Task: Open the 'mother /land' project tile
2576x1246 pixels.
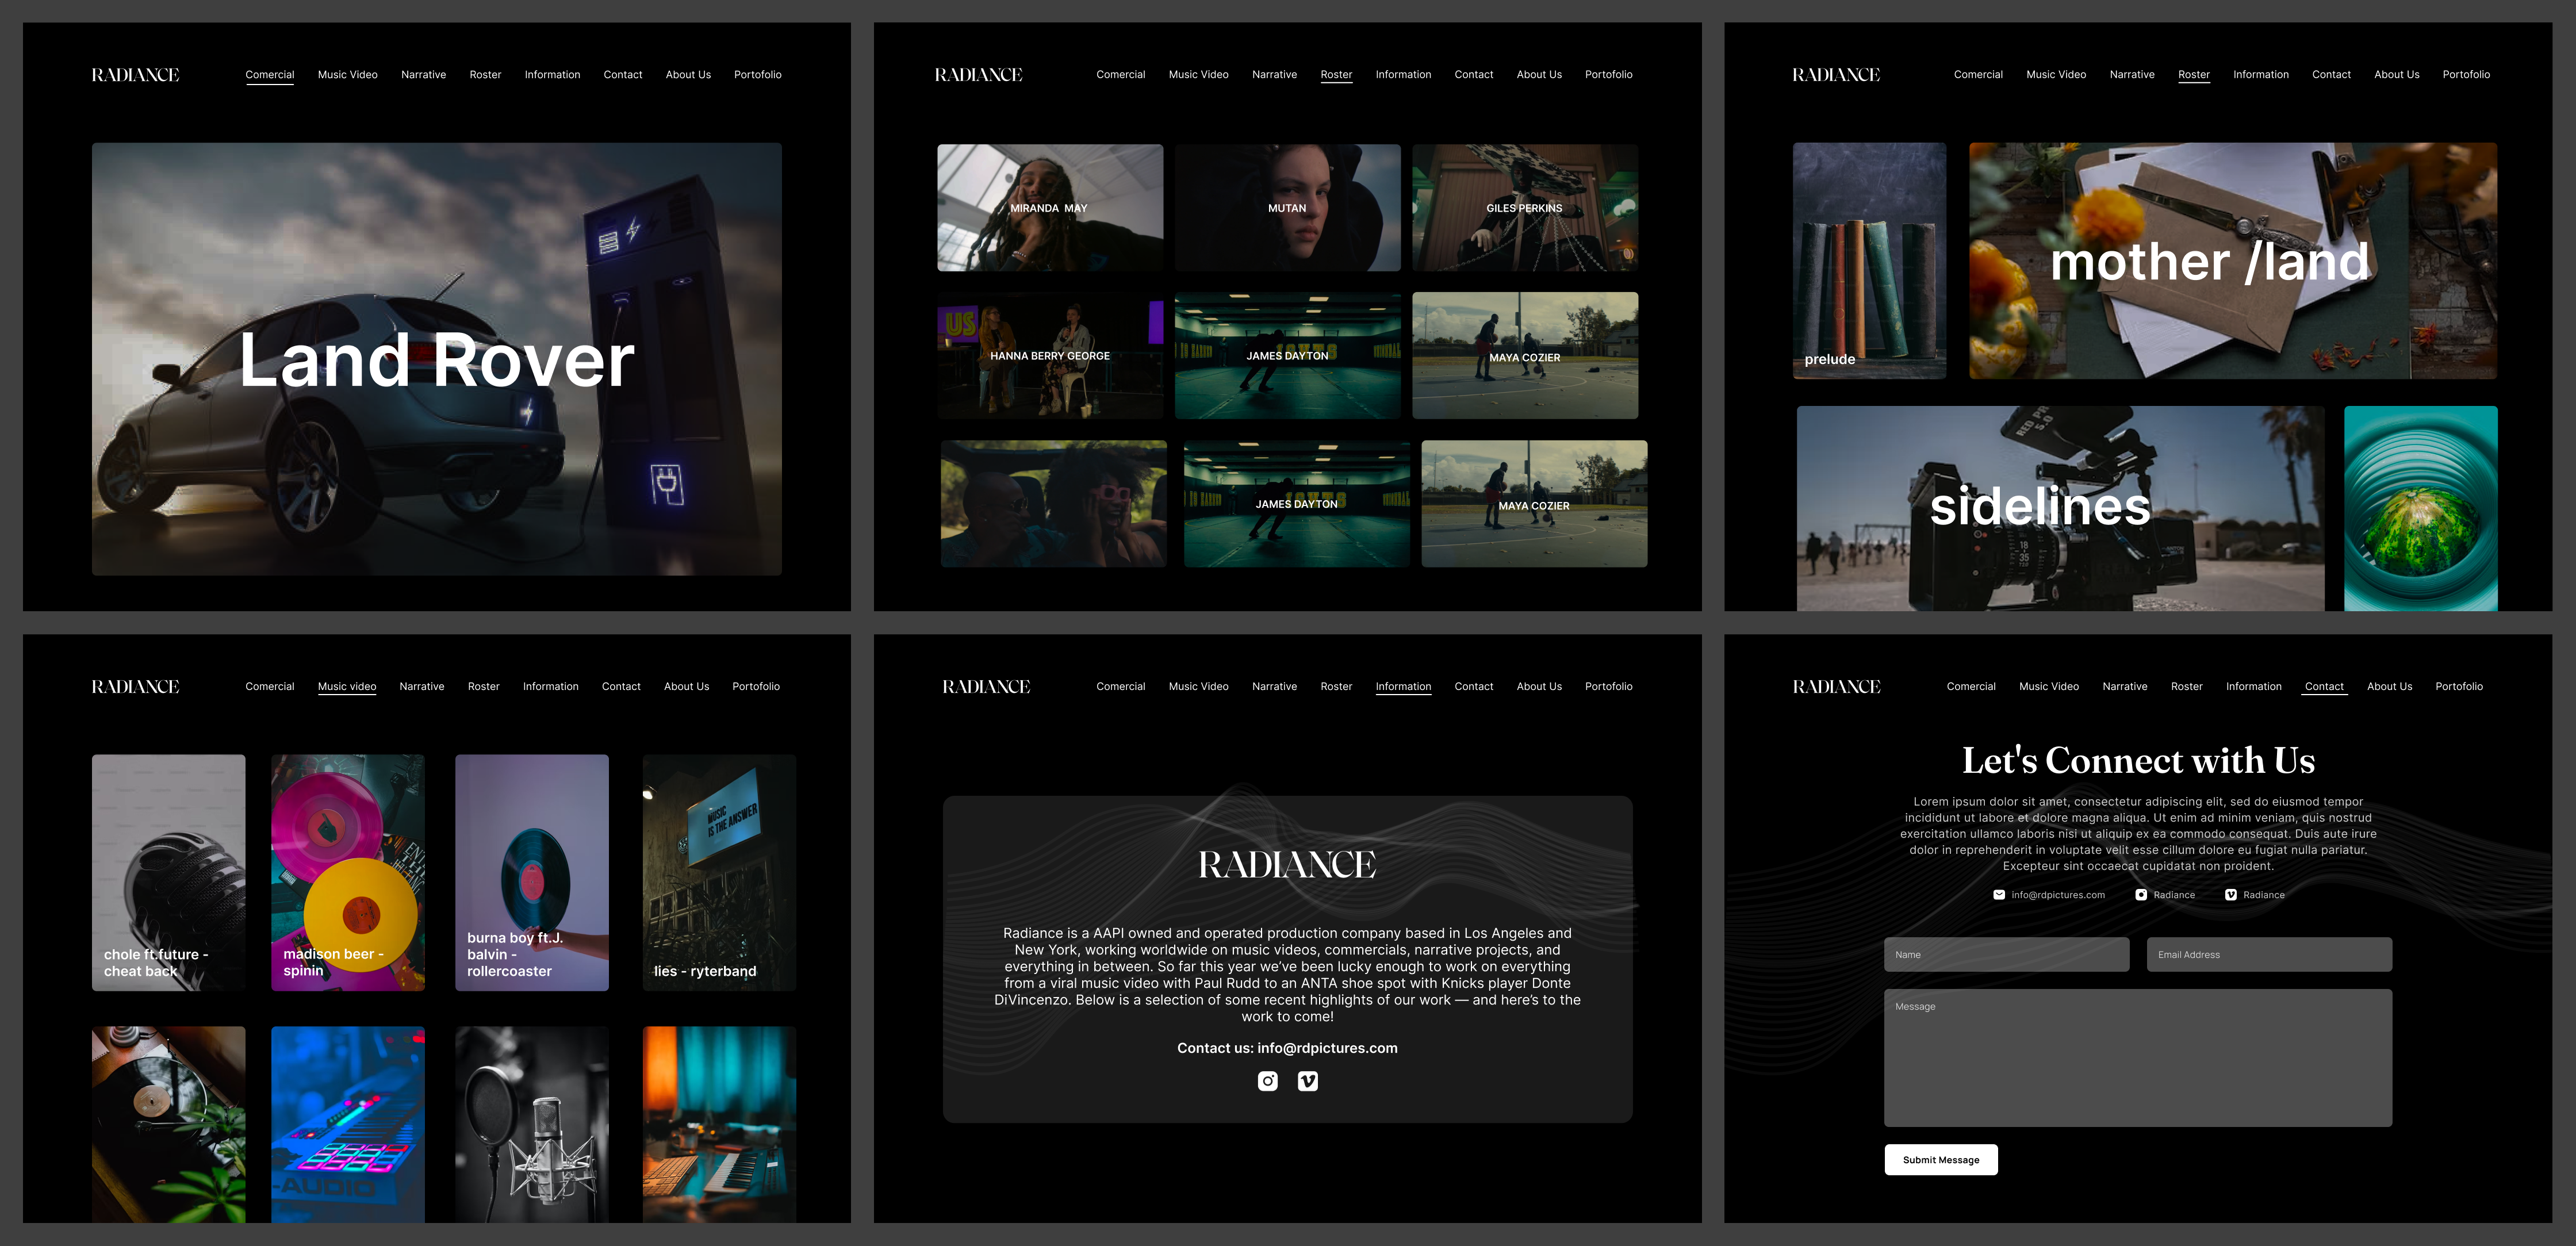Action: click(2232, 261)
